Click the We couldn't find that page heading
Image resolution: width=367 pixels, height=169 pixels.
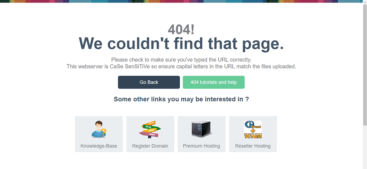pos(181,43)
